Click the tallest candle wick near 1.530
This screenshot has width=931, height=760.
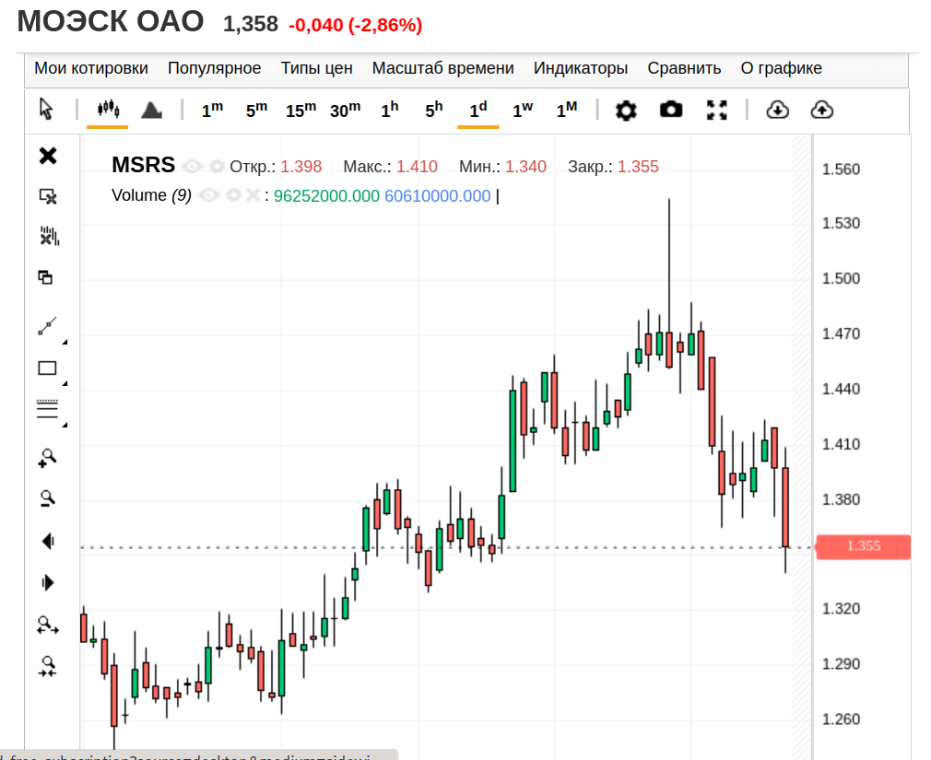669,267
